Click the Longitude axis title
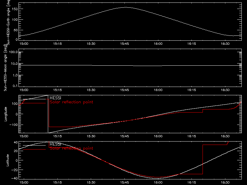The height and width of the screenshot is (185, 247). point(6,114)
